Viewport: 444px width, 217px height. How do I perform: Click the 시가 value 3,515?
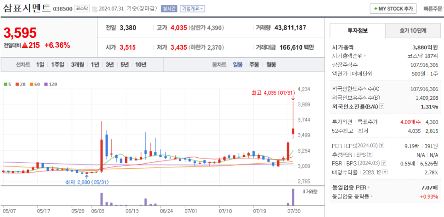click(128, 47)
